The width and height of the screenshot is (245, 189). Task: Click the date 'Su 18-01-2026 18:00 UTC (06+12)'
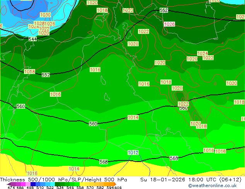pyautogui.click(x=191, y=180)
